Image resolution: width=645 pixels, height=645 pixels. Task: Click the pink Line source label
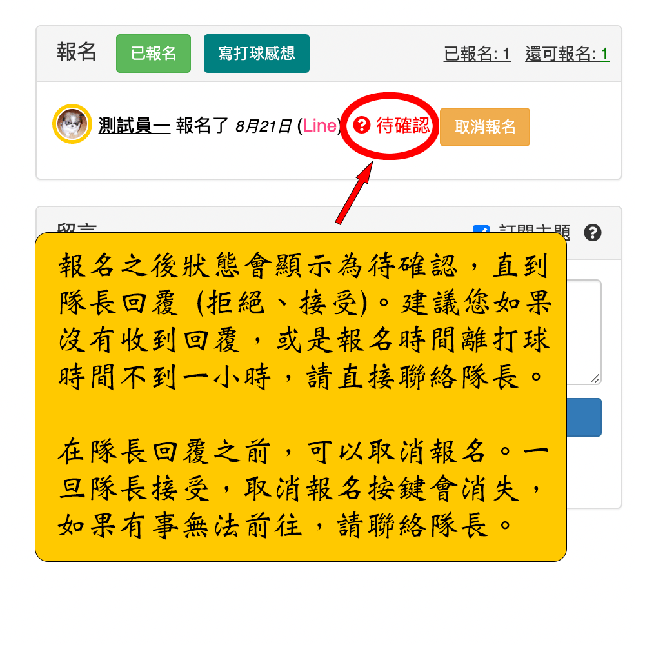pos(320,126)
